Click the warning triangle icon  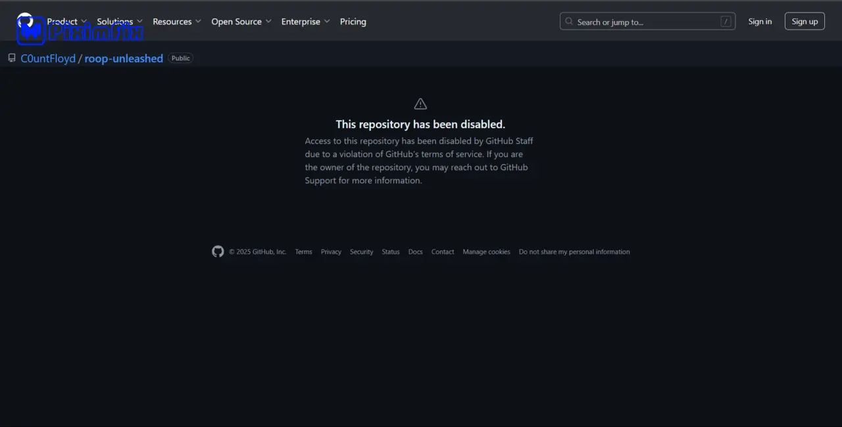point(420,104)
